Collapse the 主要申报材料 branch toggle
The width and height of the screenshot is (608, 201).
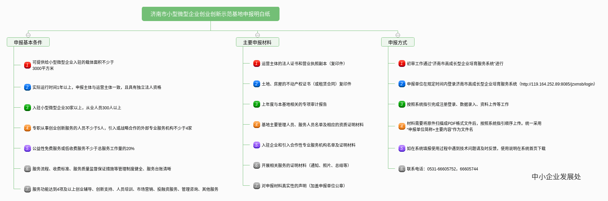click(257, 35)
